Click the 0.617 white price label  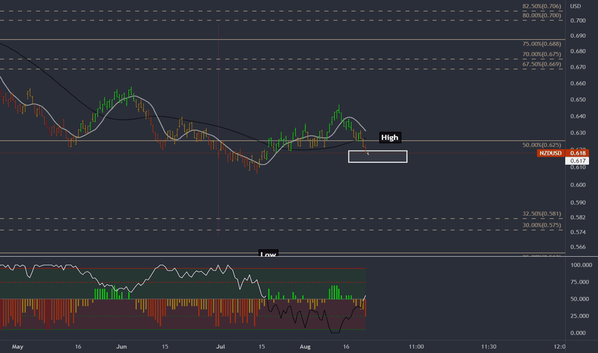[577, 160]
